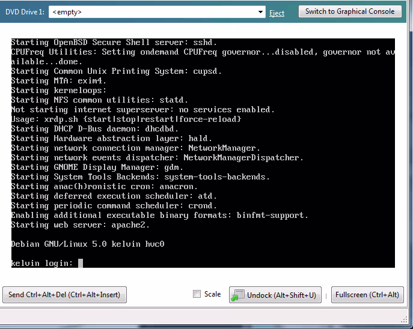Click the 'Starting web server: apache2' line

[x=80, y=225]
